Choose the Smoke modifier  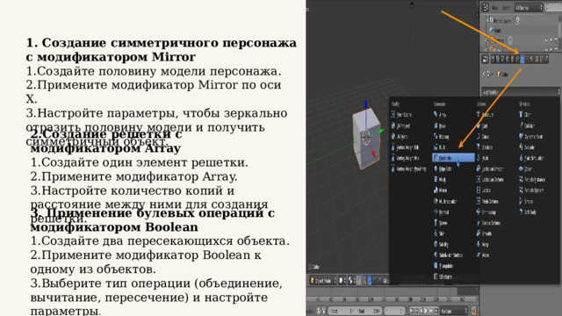526,201
